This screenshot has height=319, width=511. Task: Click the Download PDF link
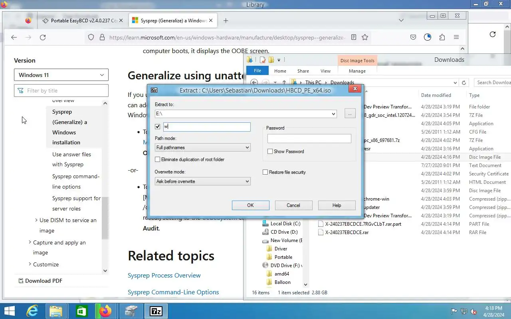point(40,281)
